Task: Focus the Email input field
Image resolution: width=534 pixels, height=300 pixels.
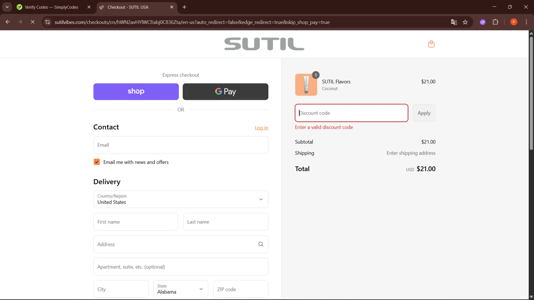Action: [181, 145]
